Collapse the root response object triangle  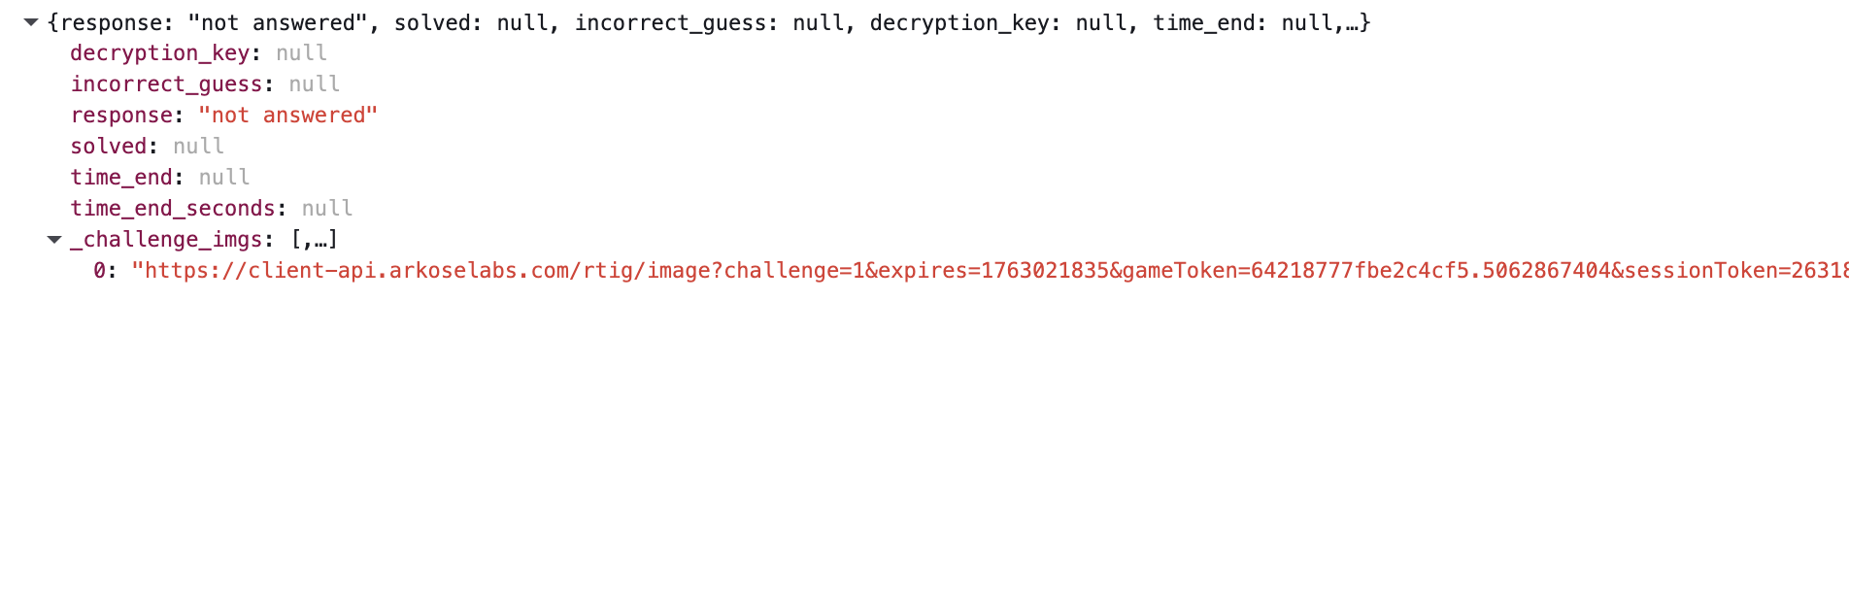(31, 22)
